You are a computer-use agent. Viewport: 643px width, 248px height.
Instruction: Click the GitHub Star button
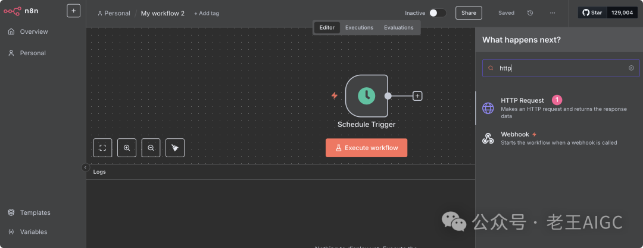[x=592, y=12]
